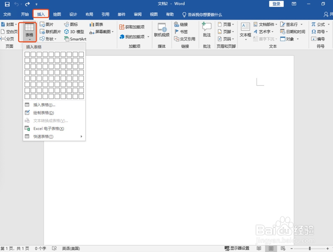Switch to the 开始 ribbon tab
The image size is (333, 252).
pos(25,14)
